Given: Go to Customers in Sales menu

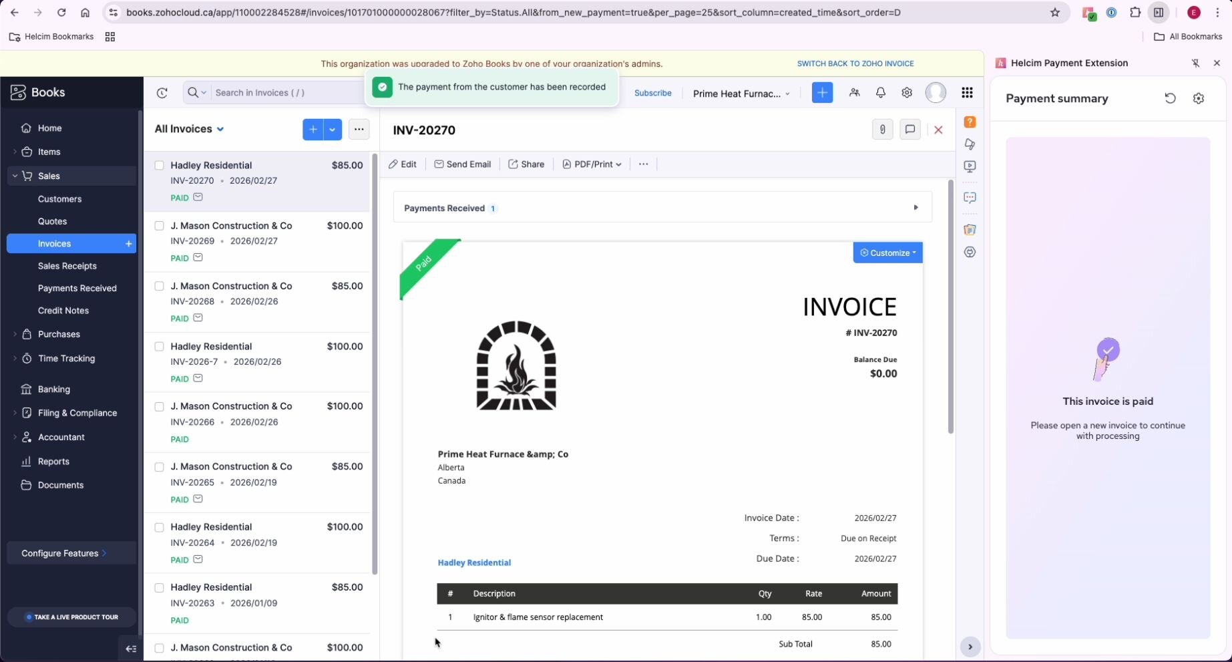Looking at the screenshot, I should point(59,199).
